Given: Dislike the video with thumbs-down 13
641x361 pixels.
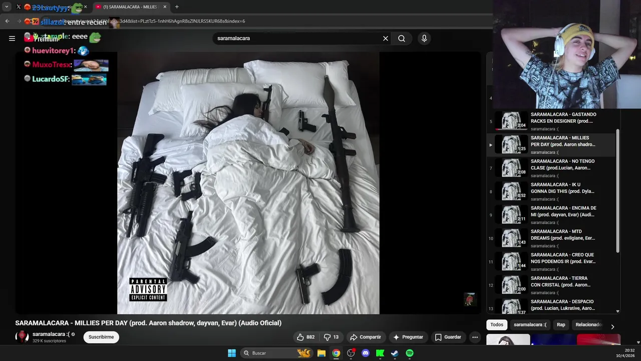Looking at the screenshot, I should tap(331, 337).
